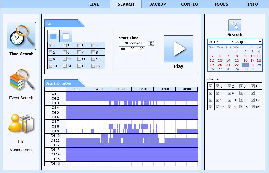Open the CONFIG tab
The height and width of the screenshot is (173, 269).
pyautogui.click(x=189, y=4)
